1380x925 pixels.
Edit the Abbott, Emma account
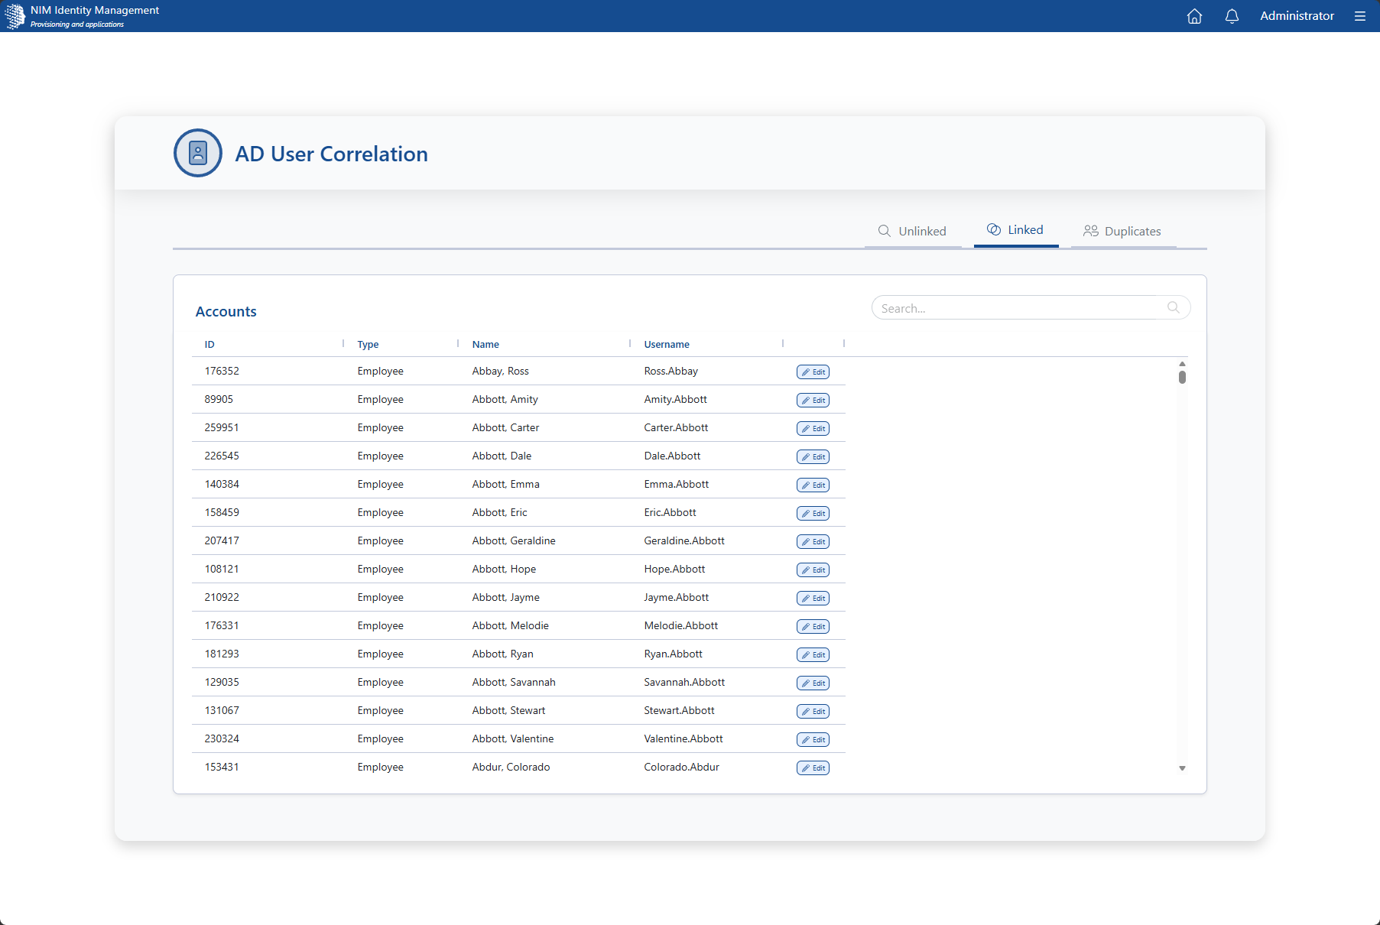point(813,485)
